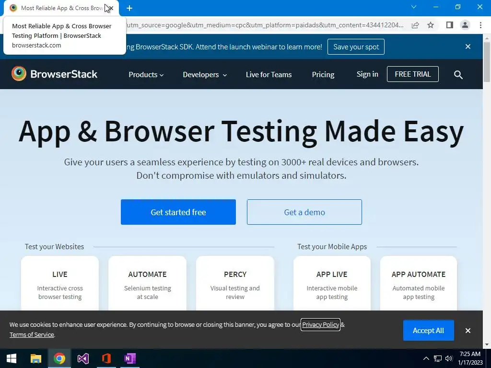Viewport: 491px width, 368px height.
Task: Open the Pricing page
Action: [323, 74]
